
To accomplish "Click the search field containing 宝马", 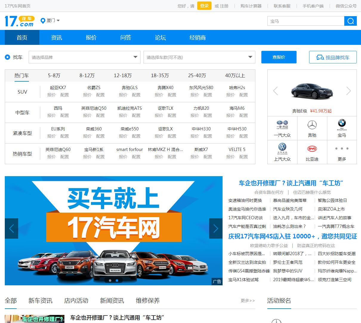I will coord(306,21).
